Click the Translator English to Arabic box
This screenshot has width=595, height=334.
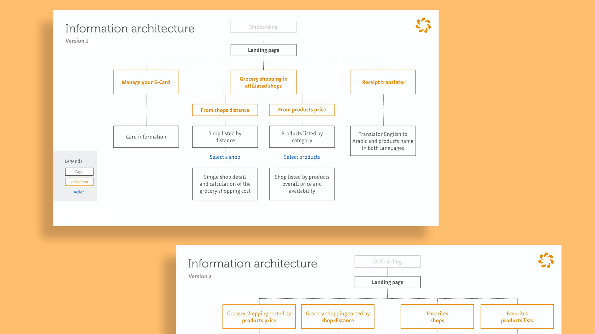coord(383,141)
